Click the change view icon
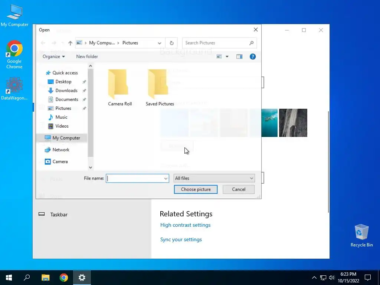This screenshot has width=380, height=285. pyautogui.click(x=219, y=56)
